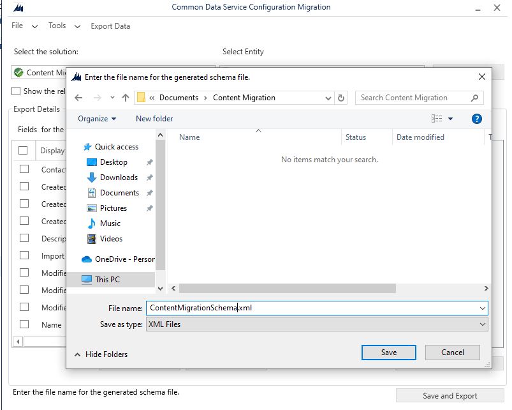Image resolution: width=512 pixels, height=410 pixels.
Task: Toggle the select-all fields header checkbox
Action: 23,151
